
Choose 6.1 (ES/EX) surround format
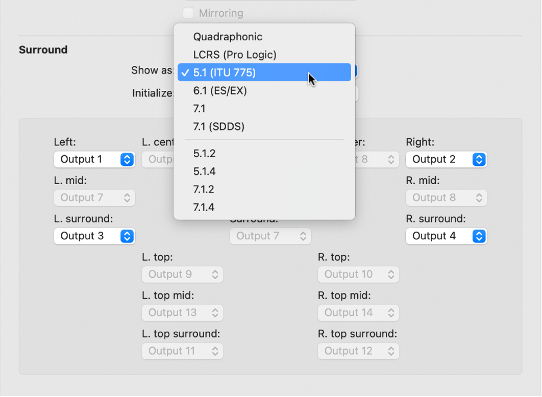point(220,90)
